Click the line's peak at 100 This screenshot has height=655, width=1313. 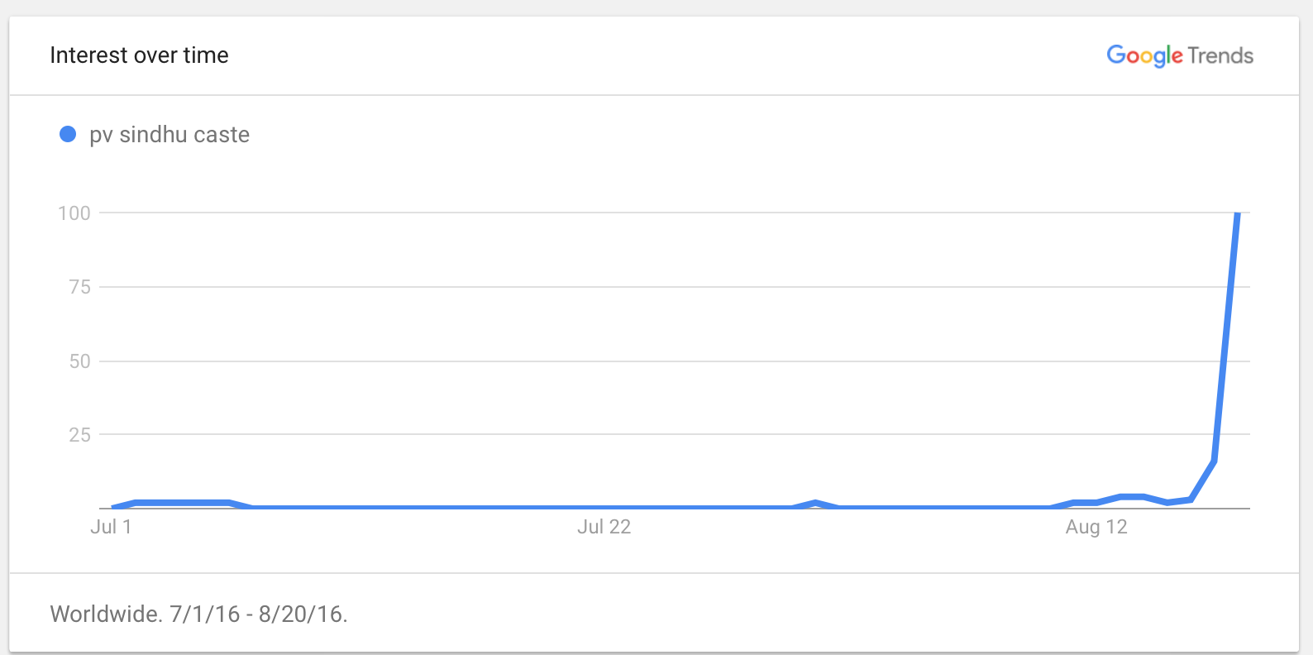(x=1237, y=214)
